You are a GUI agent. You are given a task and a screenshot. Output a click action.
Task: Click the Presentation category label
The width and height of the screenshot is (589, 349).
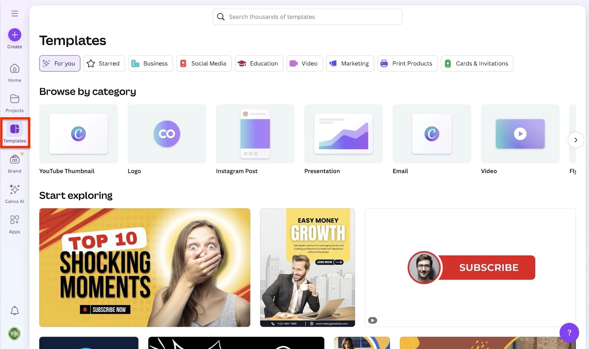(x=322, y=171)
